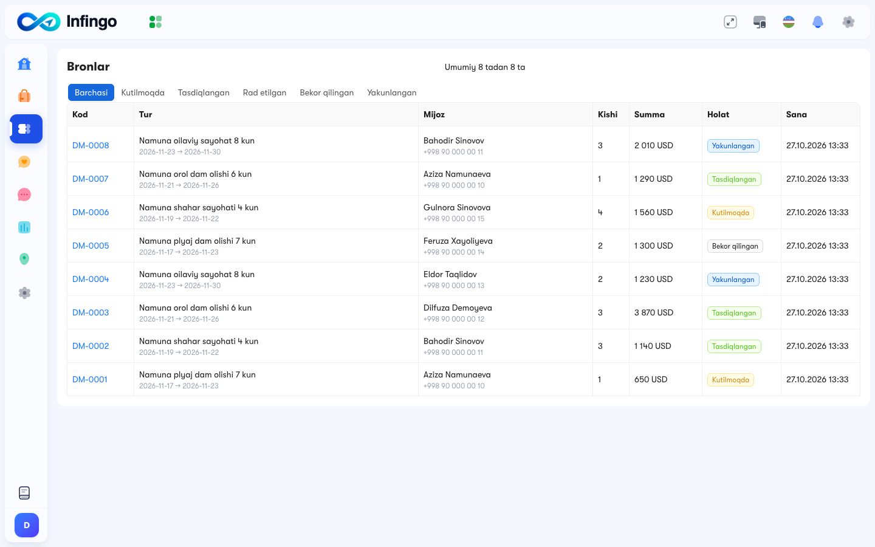Select the Bekor qilingan tab
875x547 pixels.
[327, 92]
